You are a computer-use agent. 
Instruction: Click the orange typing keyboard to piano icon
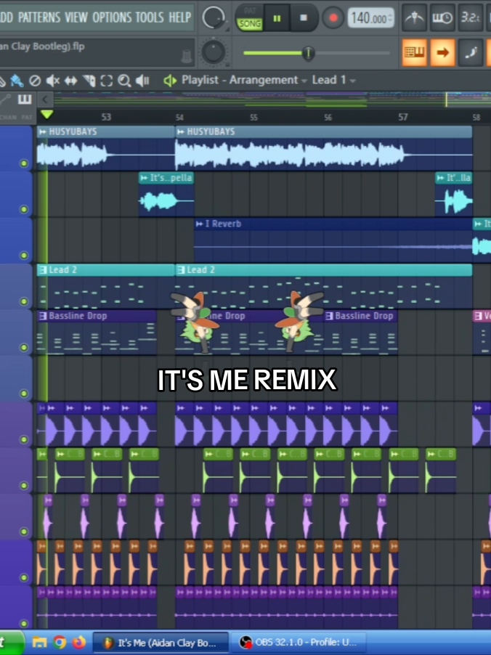[414, 52]
